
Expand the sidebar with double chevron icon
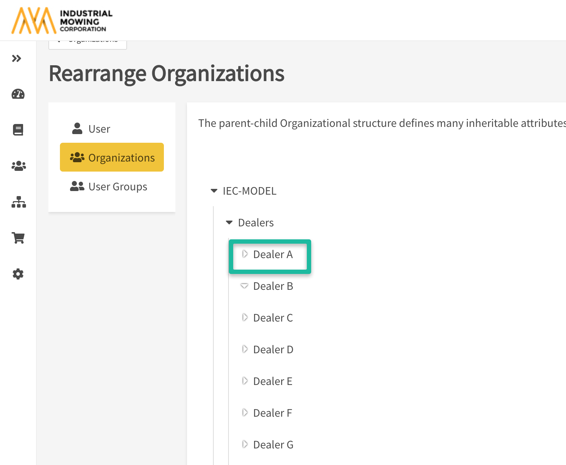click(x=17, y=58)
